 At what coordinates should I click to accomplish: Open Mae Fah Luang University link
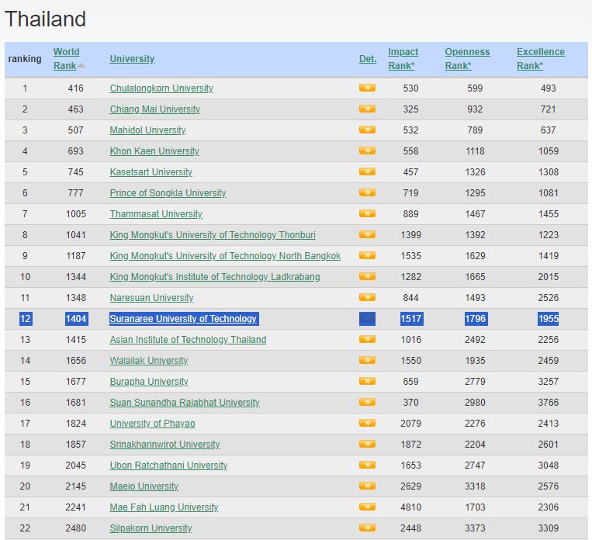point(164,507)
